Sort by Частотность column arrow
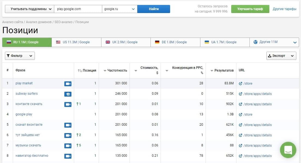The height and width of the screenshot is (163, 301). tap(105, 71)
